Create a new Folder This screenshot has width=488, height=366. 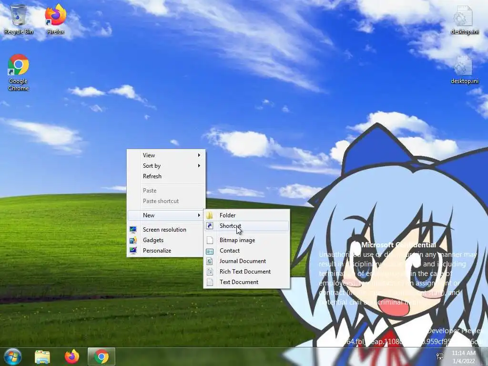(x=247, y=215)
